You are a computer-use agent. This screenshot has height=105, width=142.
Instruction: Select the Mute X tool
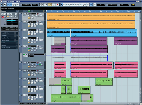76,5
